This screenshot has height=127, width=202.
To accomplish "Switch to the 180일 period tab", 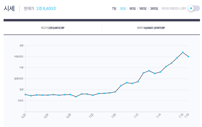I will (x=143, y=8).
